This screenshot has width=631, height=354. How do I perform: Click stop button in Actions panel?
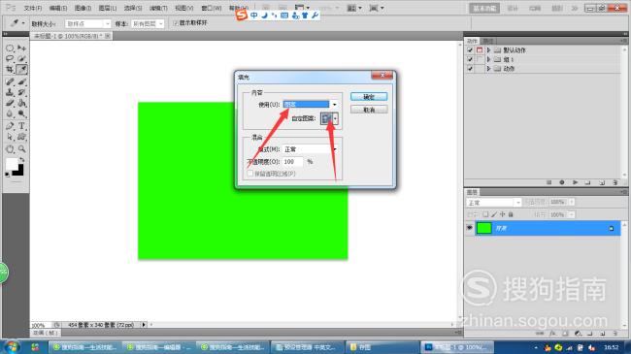click(x=548, y=182)
